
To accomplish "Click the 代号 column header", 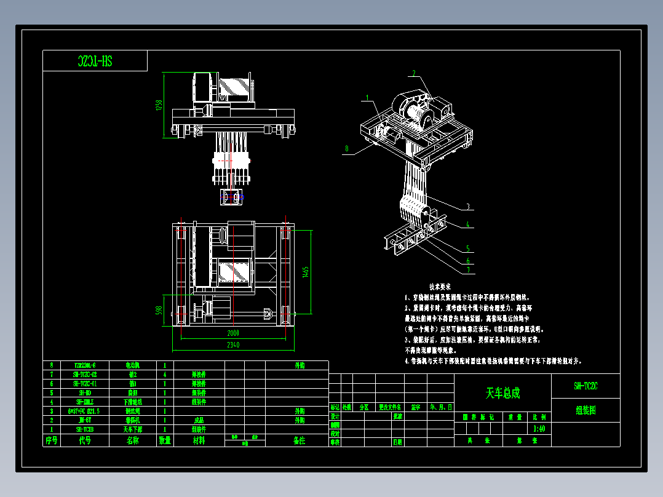I will point(85,440).
